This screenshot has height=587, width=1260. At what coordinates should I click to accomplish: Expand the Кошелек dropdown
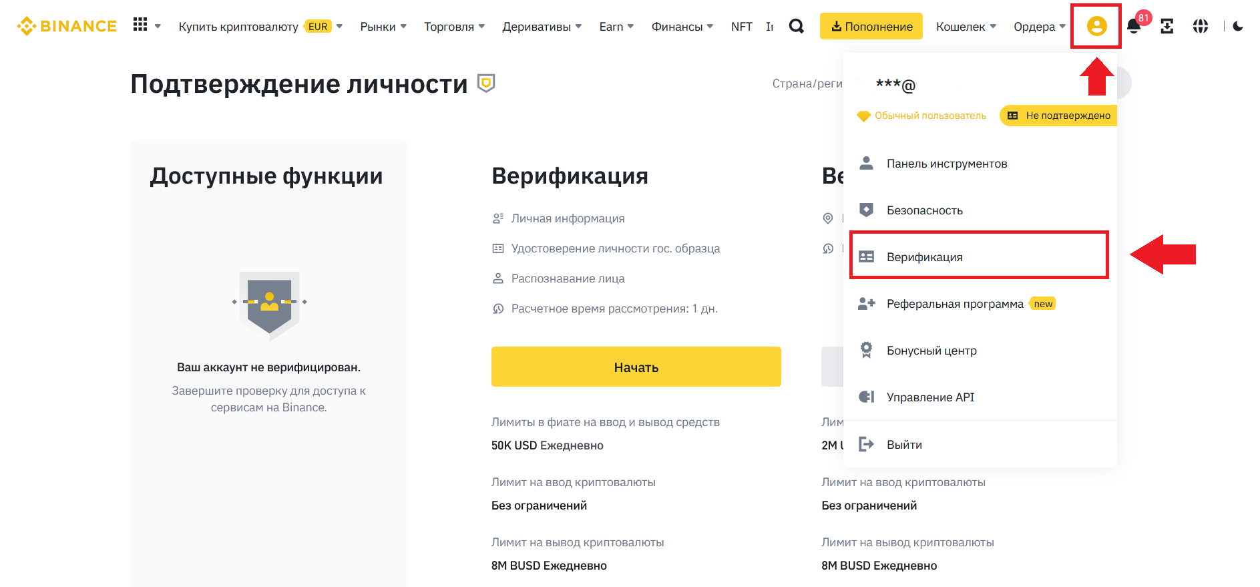[993, 26]
